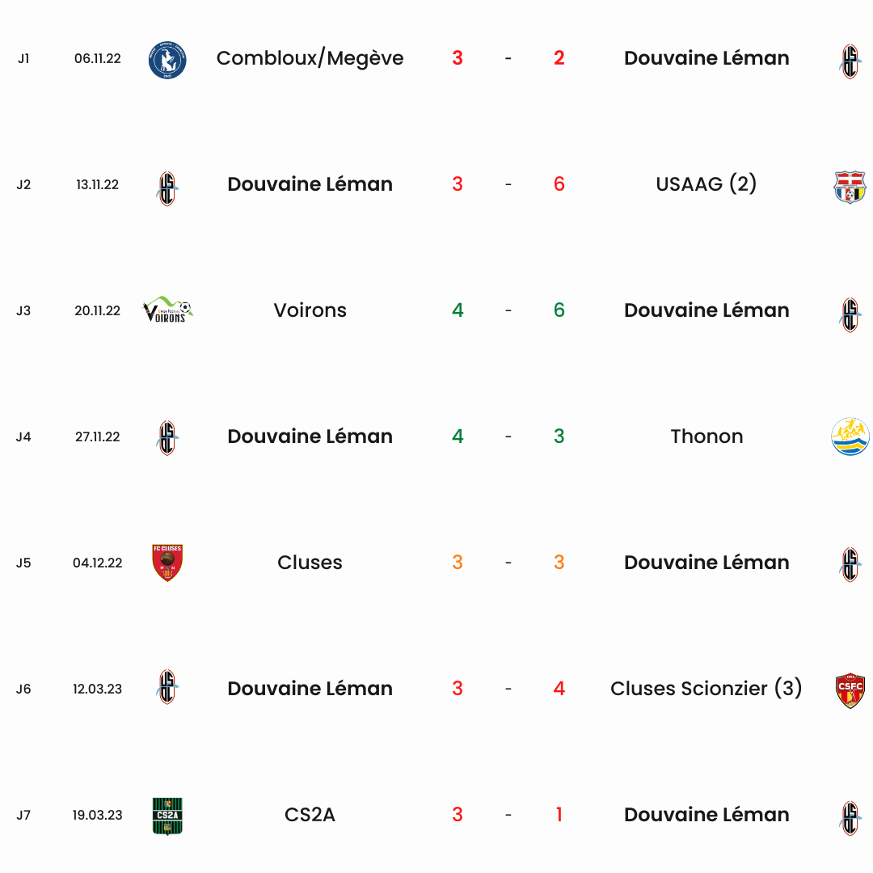Viewport: 873px width, 873px height.
Task: Click the Thonon round club logo
Action: tap(850, 436)
